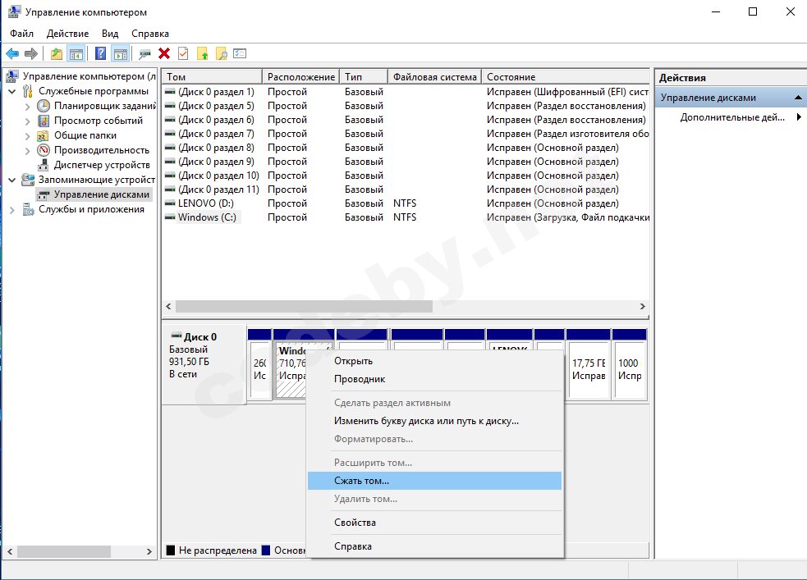Image resolution: width=807 pixels, height=580 pixels.
Task: Expand the Планировщик заданий tree node
Action: click(27, 106)
